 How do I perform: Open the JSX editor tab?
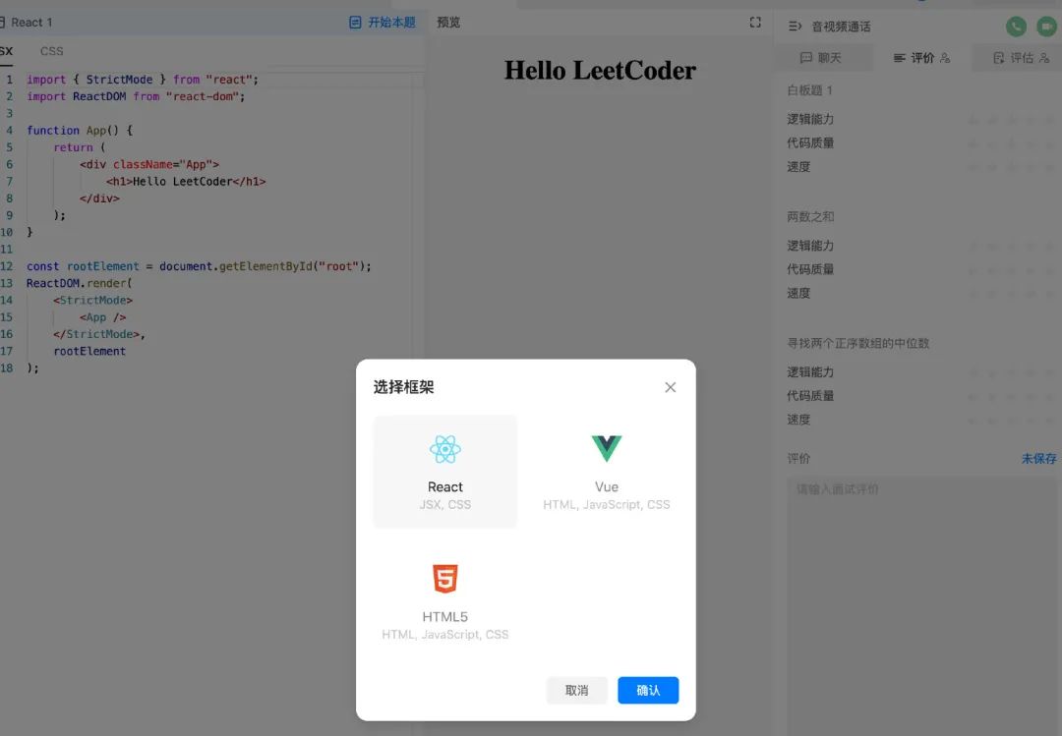point(6,51)
